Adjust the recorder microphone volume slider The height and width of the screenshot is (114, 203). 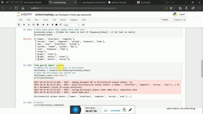click(x=115, y=111)
